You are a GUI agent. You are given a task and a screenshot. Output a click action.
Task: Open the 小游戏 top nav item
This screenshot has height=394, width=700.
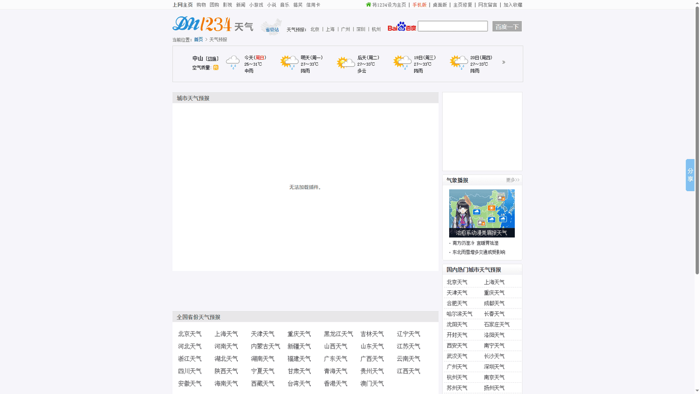pyautogui.click(x=256, y=5)
